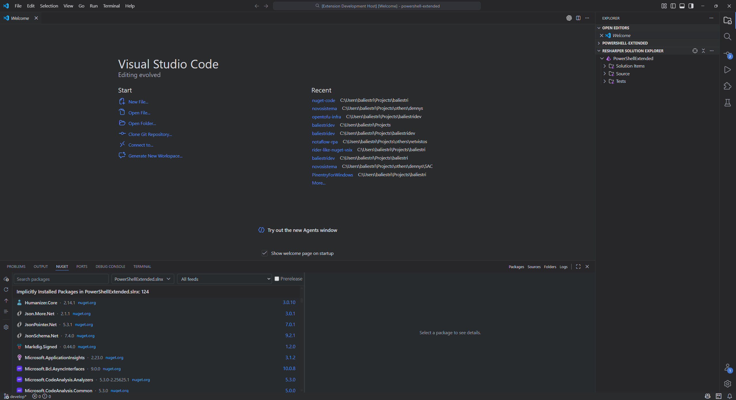The width and height of the screenshot is (736, 400).
Task: Click the cloud download icon in NuGet sidebar
Action: [6, 279]
